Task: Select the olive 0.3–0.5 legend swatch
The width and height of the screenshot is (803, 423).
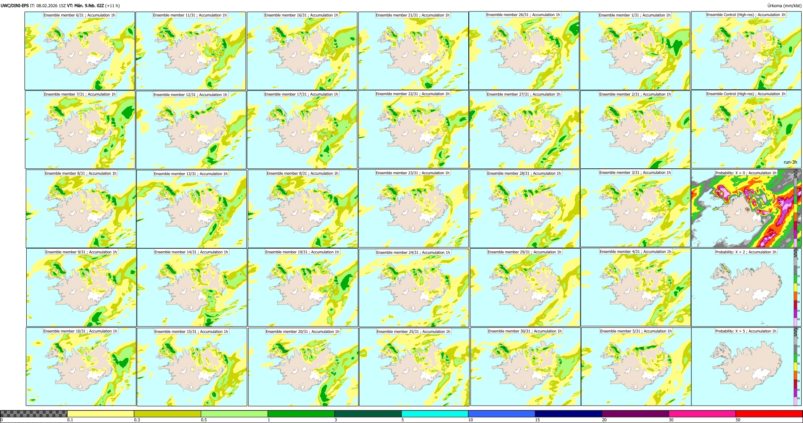Action: (x=167, y=414)
